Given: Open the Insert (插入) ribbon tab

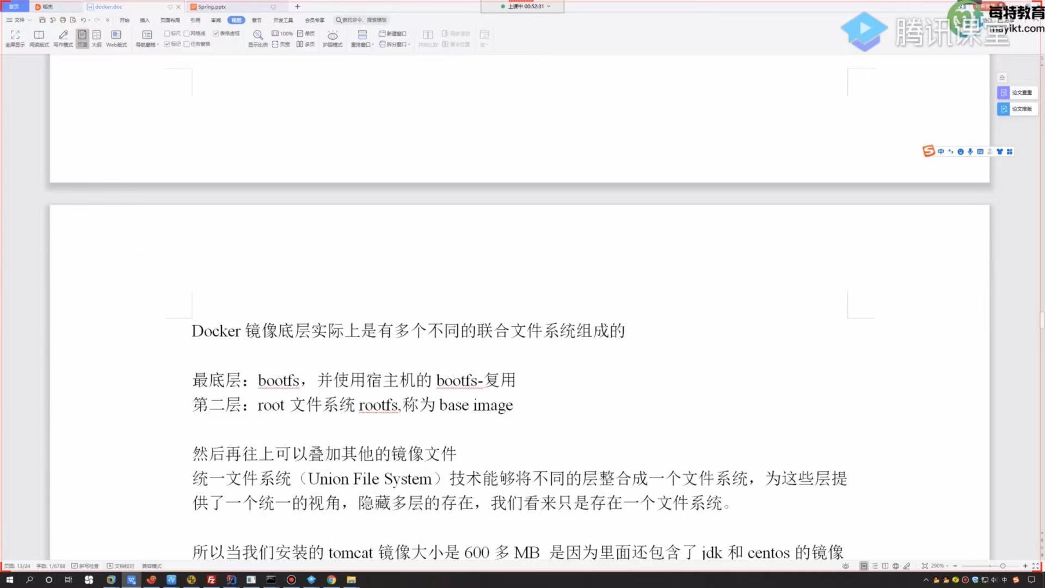Looking at the screenshot, I should [x=144, y=20].
